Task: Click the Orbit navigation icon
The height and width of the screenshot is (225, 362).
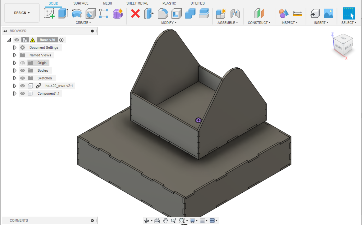Action: click(147, 221)
